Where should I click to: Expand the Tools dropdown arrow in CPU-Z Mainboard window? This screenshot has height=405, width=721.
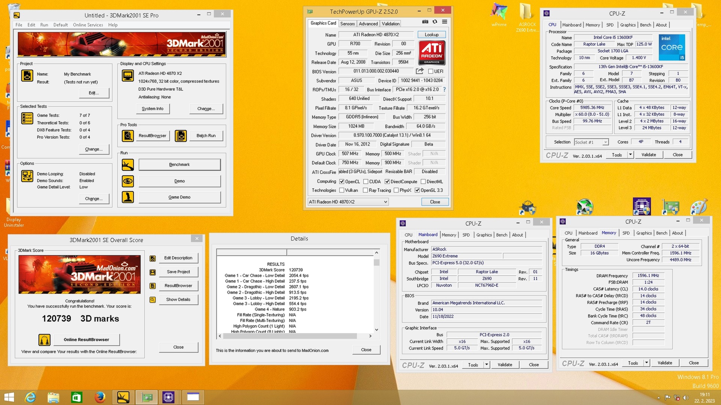(x=487, y=364)
